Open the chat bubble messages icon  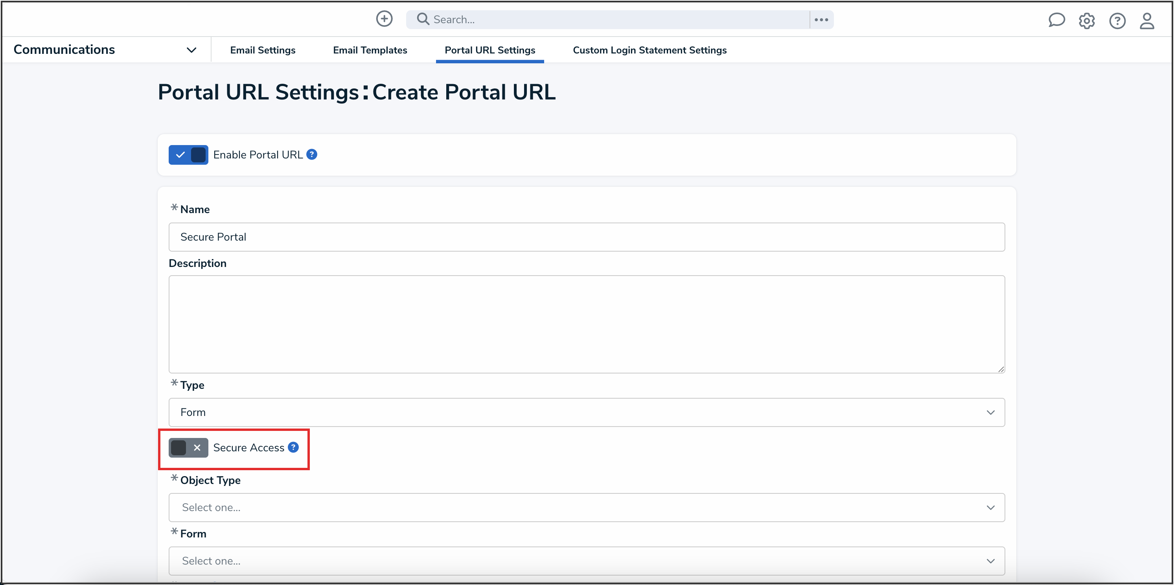pyautogui.click(x=1056, y=20)
